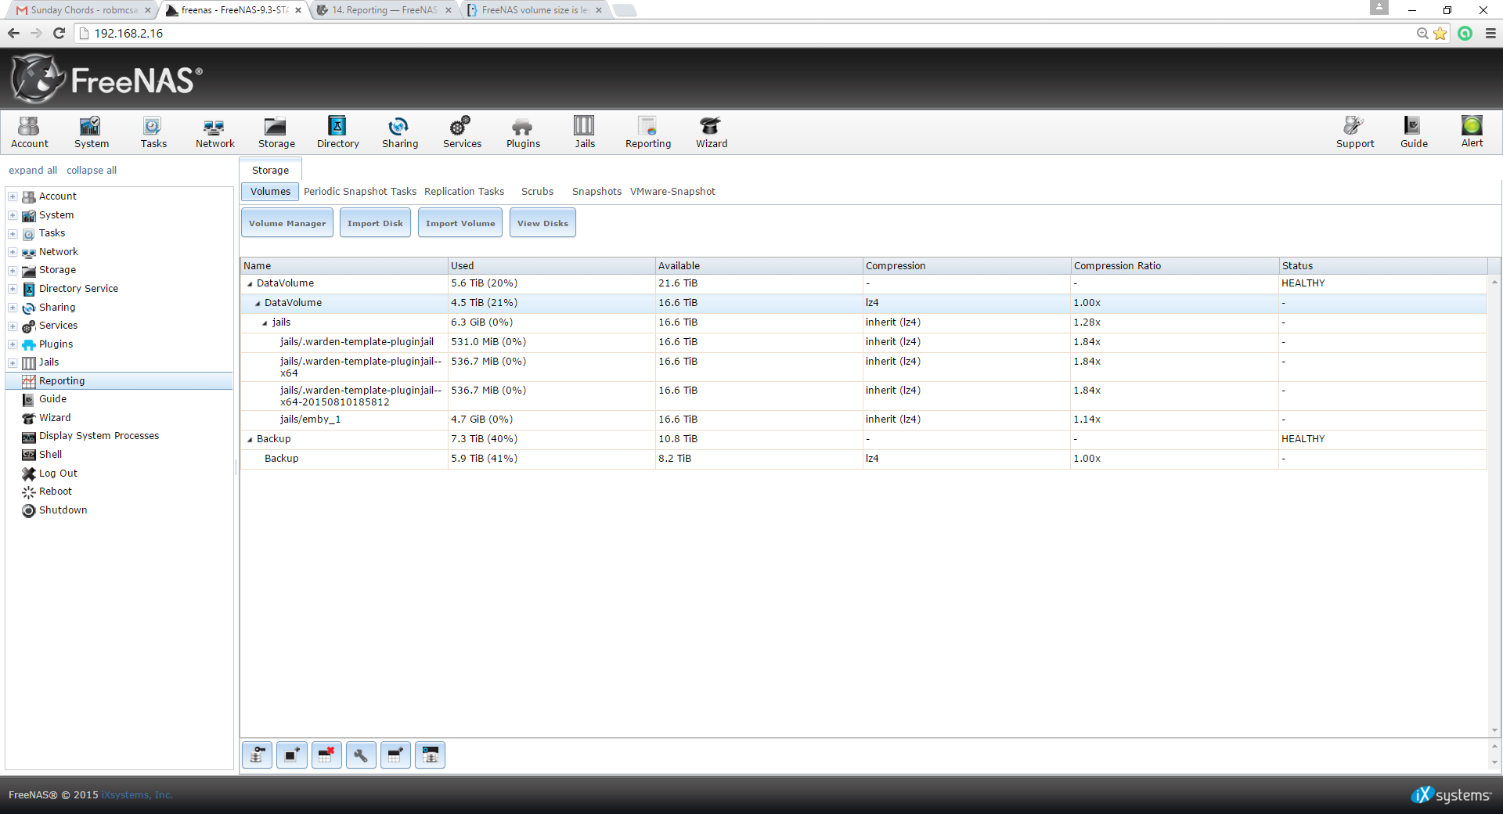The image size is (1503, 814).
Task: Bookmark page with star icon
Action: pos(1440,33)
